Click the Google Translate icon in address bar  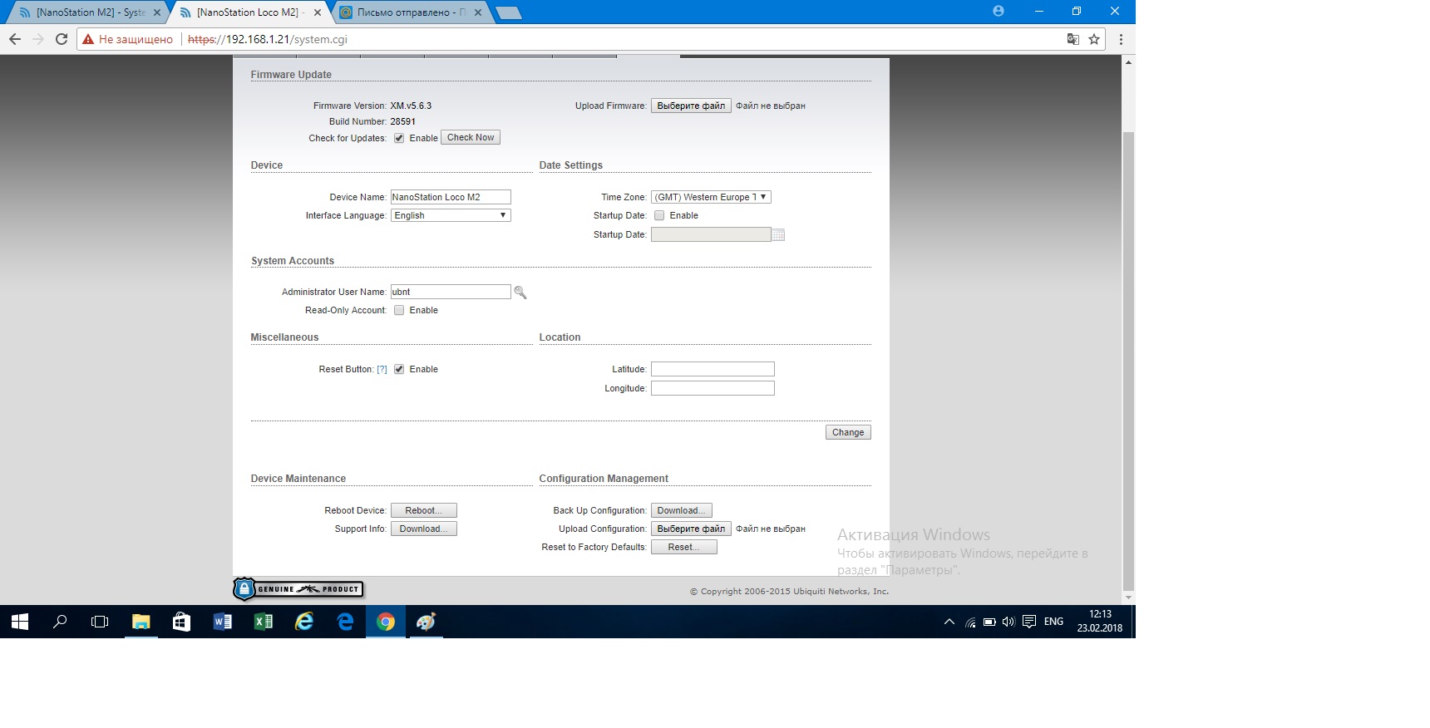coord(1073,39)
